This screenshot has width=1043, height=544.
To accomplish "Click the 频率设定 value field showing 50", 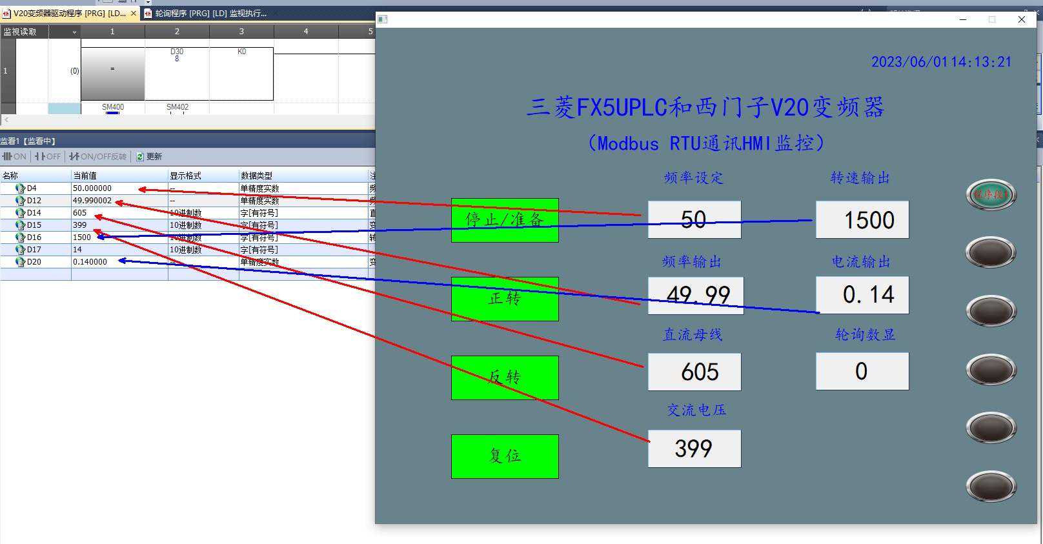I will click(694, 219).
